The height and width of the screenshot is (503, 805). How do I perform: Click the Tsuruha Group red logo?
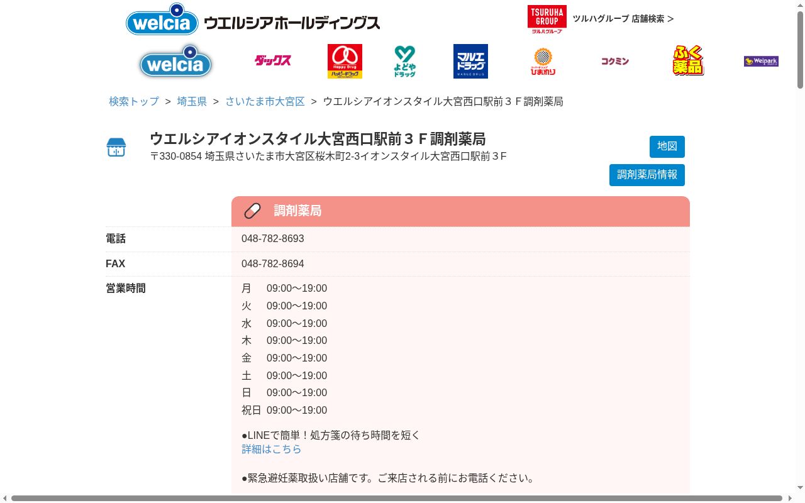[x=547, y=19]
